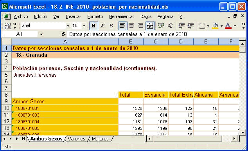Go to first sheet tab arrow

coord(4,138)
